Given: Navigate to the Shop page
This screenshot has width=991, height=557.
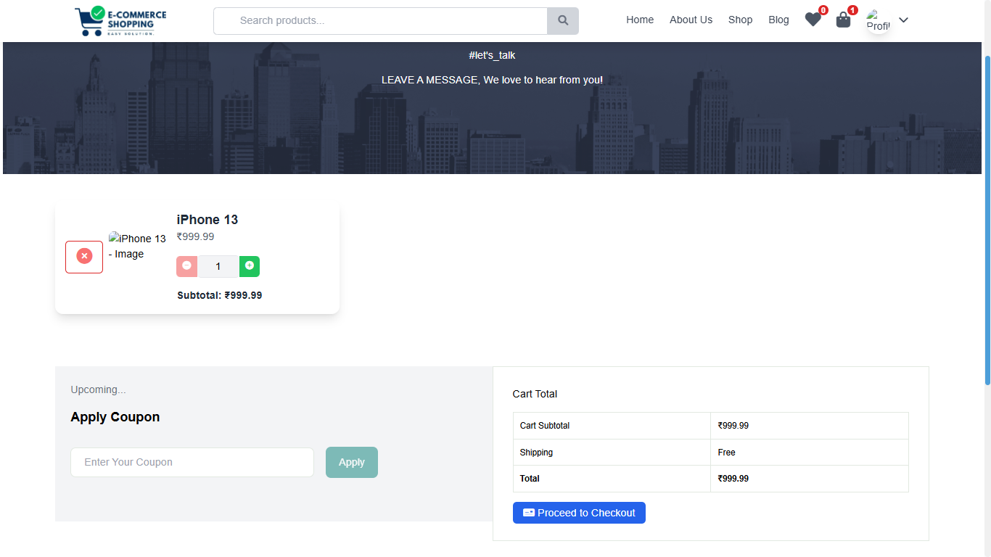Looking at the screenshot, I should pyautogui.click(x=740, y=20).
